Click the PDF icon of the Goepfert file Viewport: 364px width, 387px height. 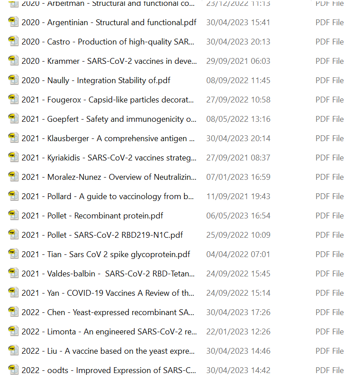tap(13, 119)
